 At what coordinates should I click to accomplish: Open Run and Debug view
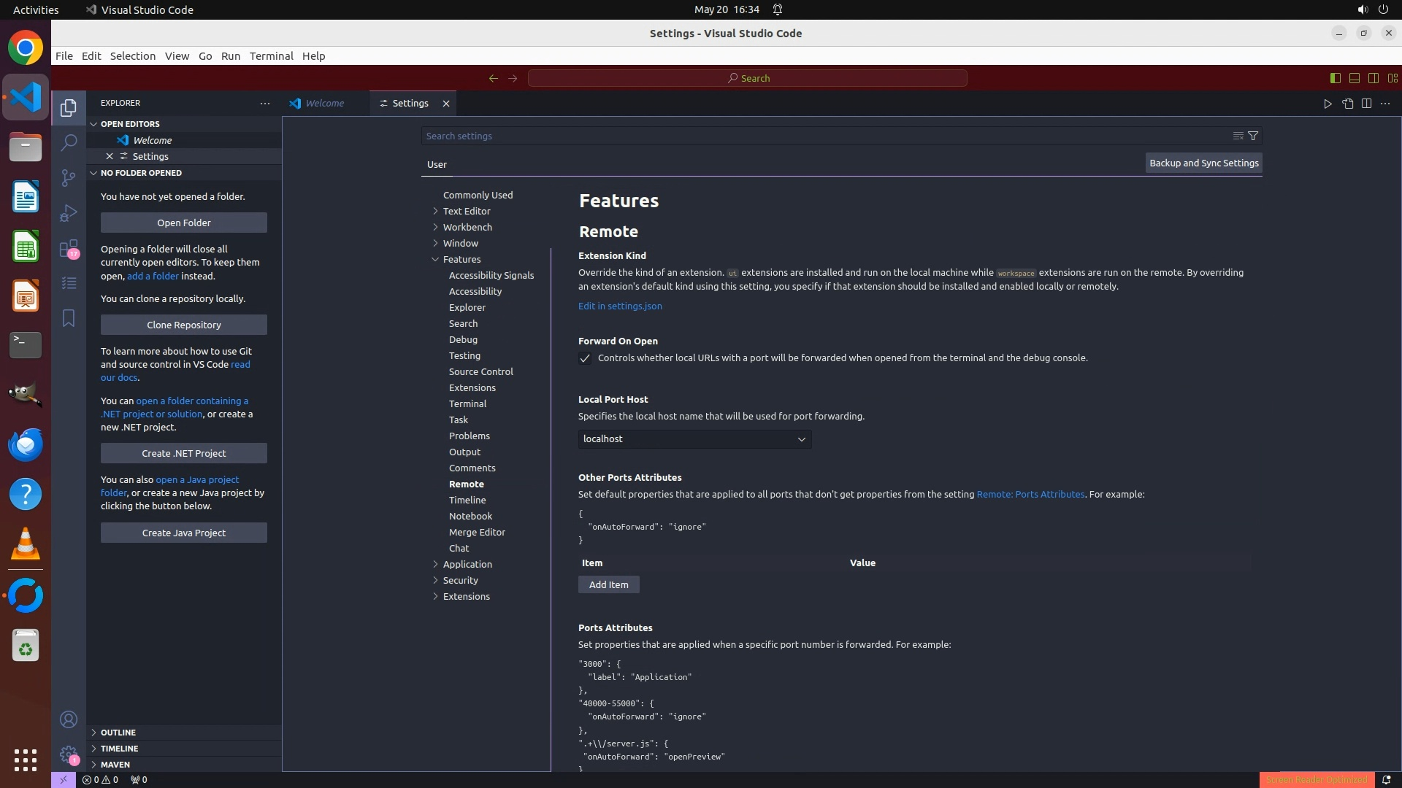(69, 213)
